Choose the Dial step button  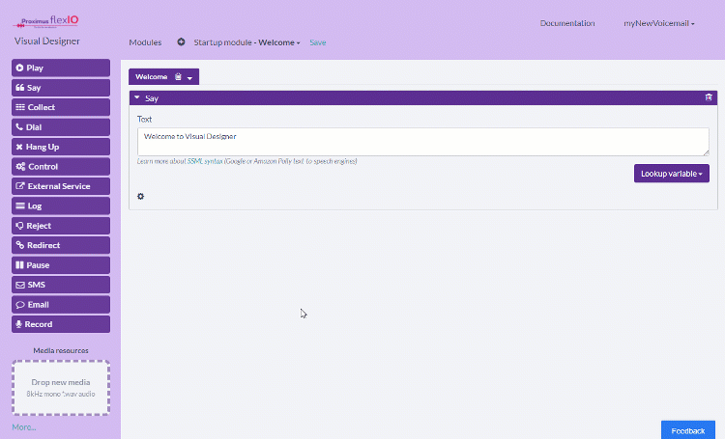coord(61,127)
